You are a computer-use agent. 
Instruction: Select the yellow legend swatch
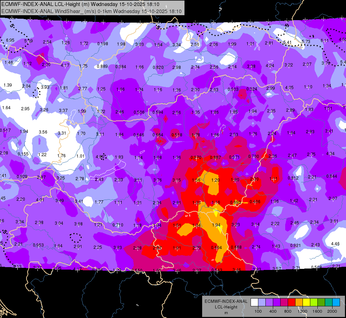point(306,302)
